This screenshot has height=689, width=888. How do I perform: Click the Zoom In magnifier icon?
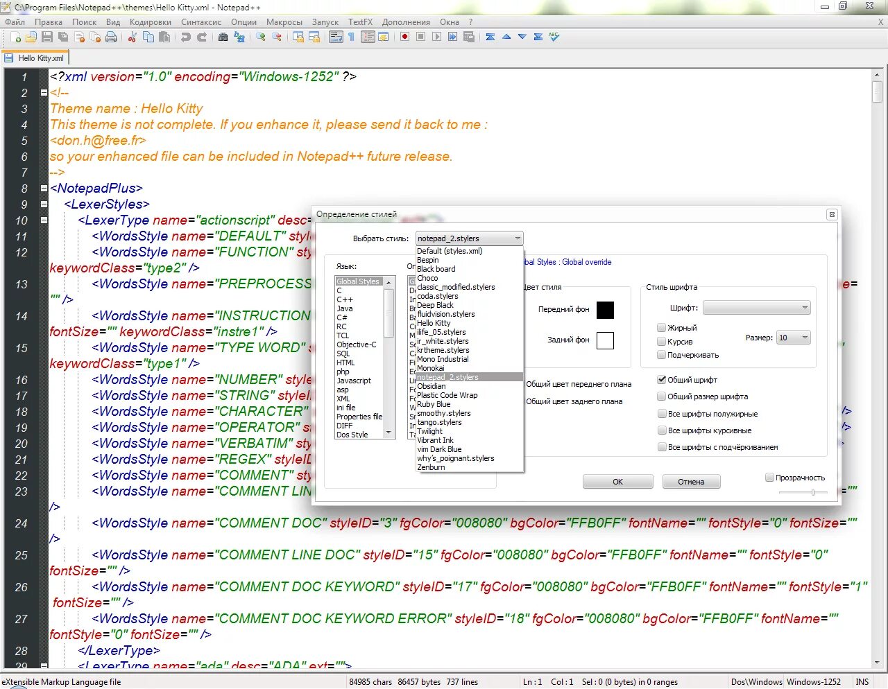pyautogui.click(x=261, y=37)
